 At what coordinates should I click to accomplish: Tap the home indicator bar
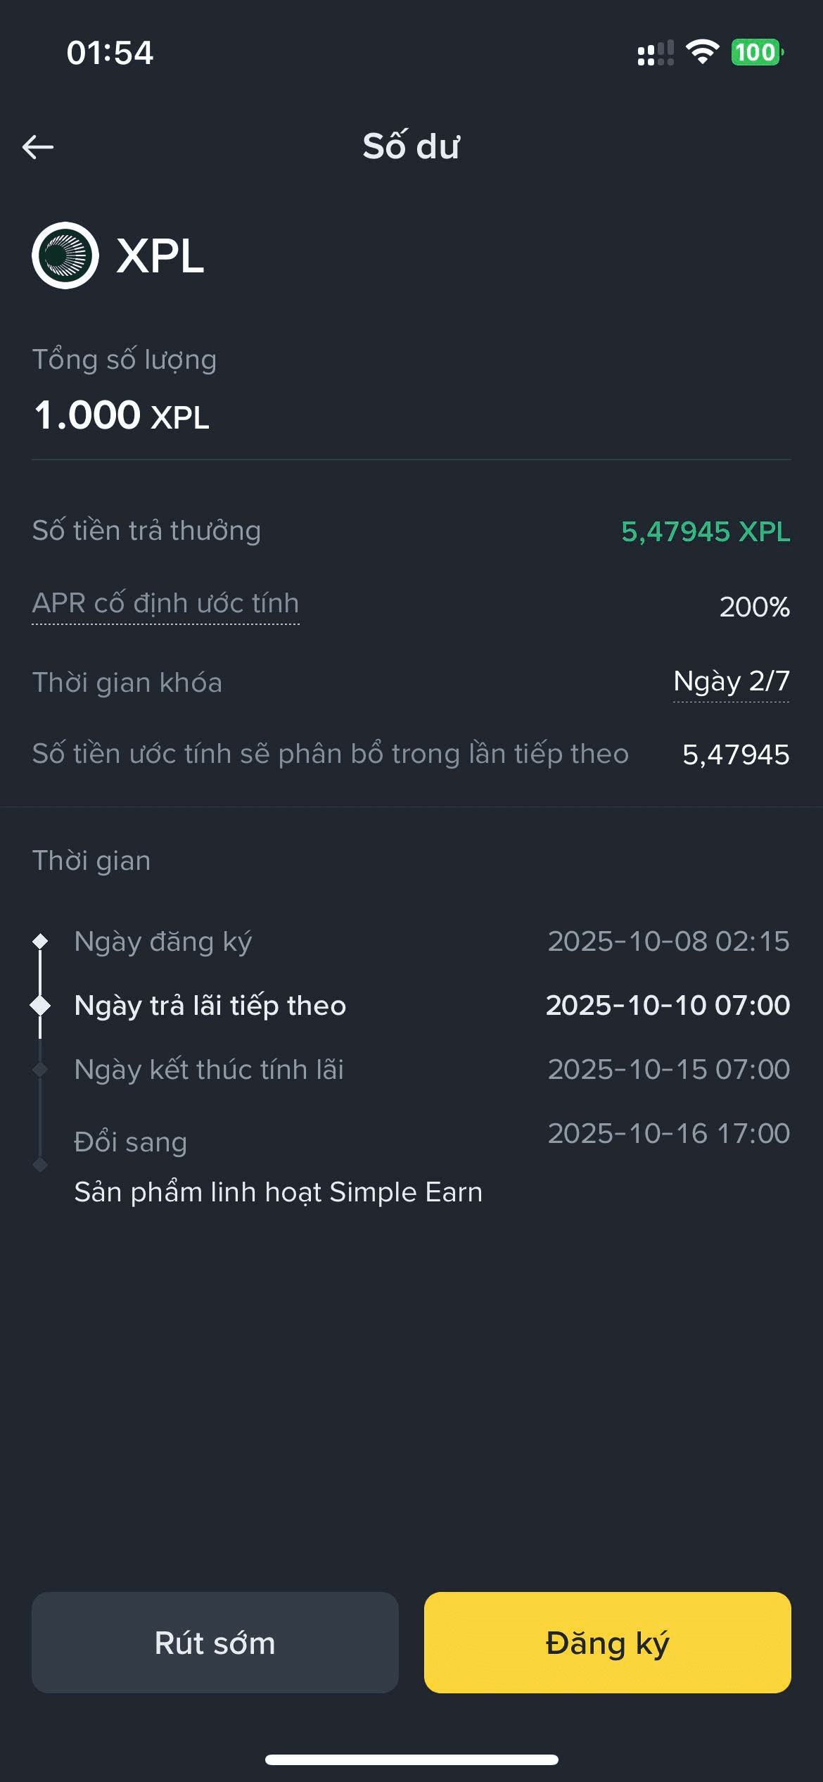click(x=412, y=1759)
